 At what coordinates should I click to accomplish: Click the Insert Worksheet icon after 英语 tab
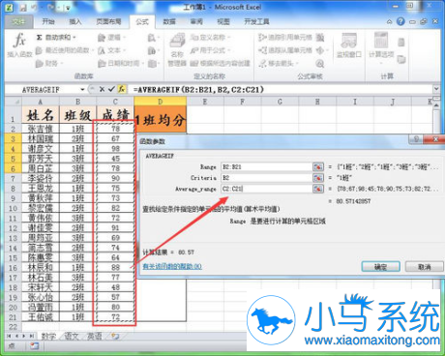115,337
